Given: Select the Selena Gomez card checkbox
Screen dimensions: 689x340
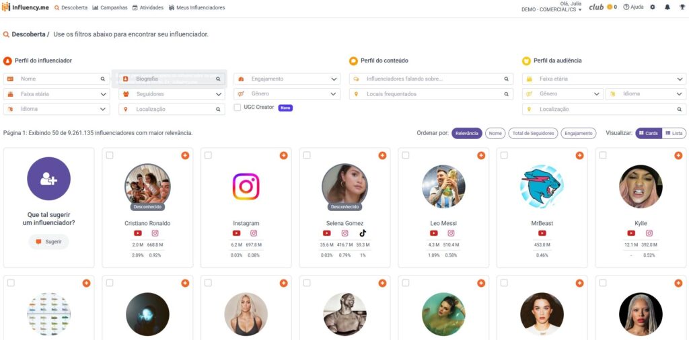Looking at the screenshot, I should [307, 155].
